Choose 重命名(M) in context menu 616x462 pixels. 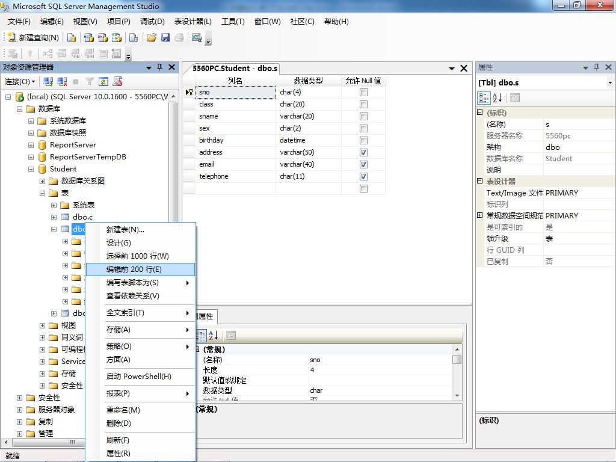140,410
